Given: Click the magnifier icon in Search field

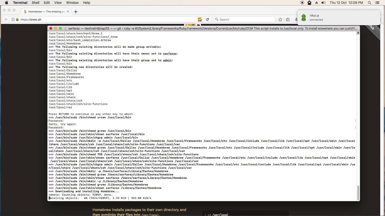Looking at the screenshot, I should click(x=217, y=19).
